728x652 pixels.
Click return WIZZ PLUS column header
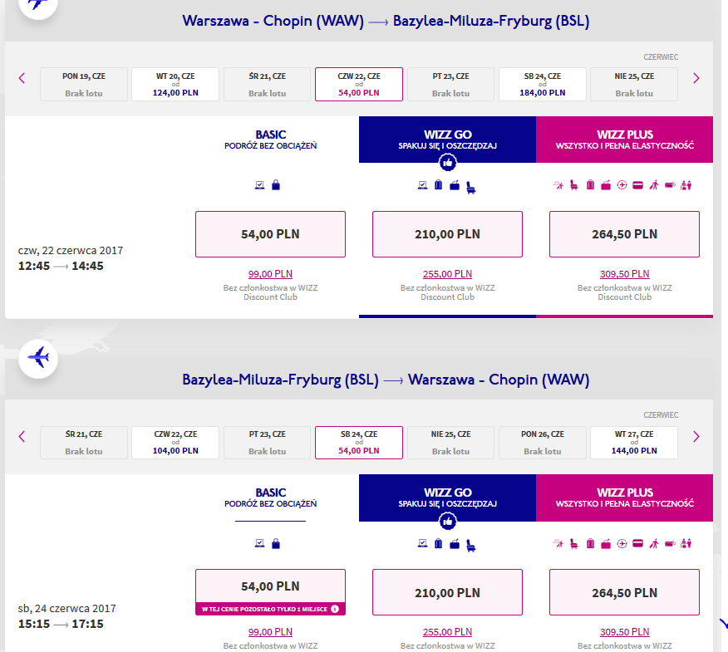[624, 498]
